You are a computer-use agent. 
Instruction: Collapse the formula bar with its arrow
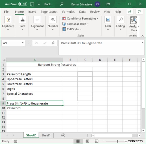pos(142,43)
